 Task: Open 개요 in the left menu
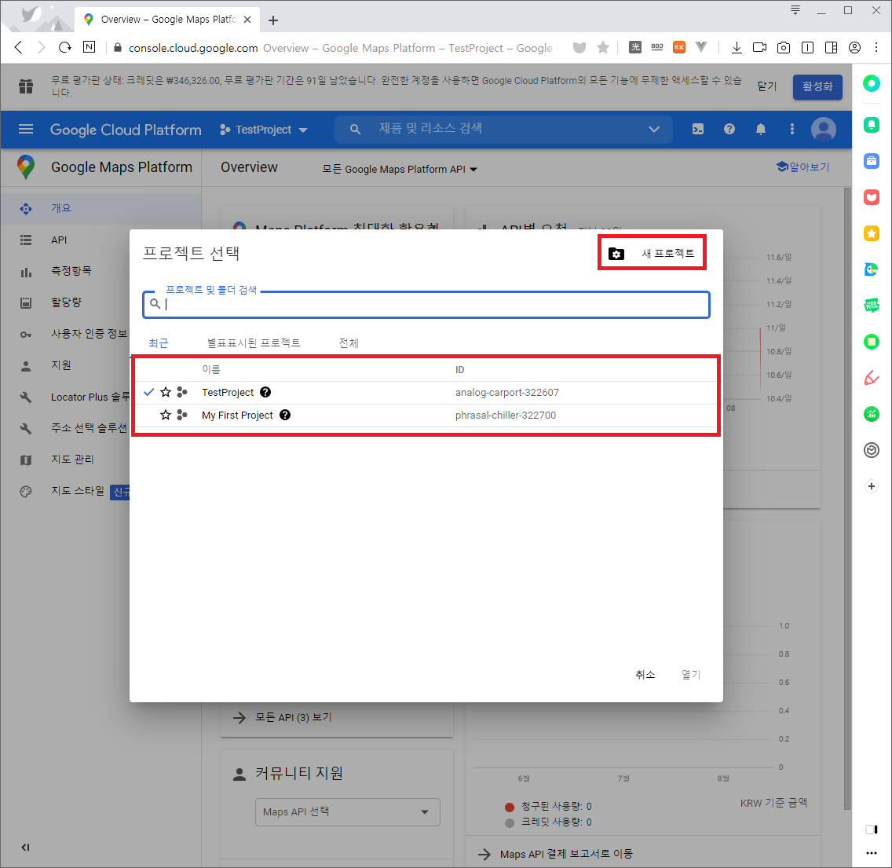point(101,208)
